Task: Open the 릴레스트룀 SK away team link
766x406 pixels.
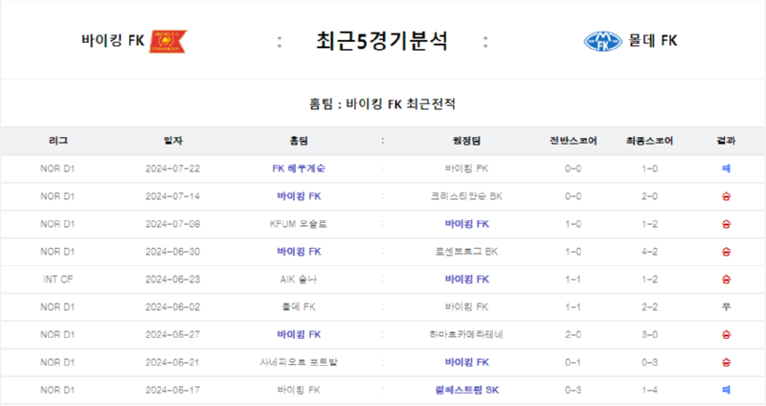Action: click(466, 391)
